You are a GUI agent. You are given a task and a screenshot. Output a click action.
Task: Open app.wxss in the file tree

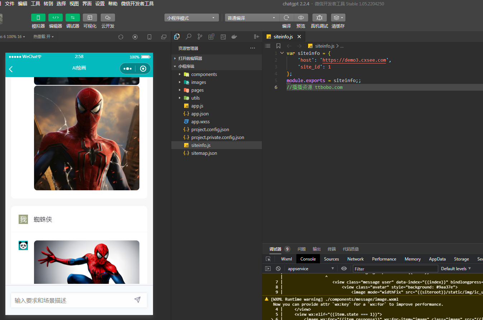tap(217, 121)
